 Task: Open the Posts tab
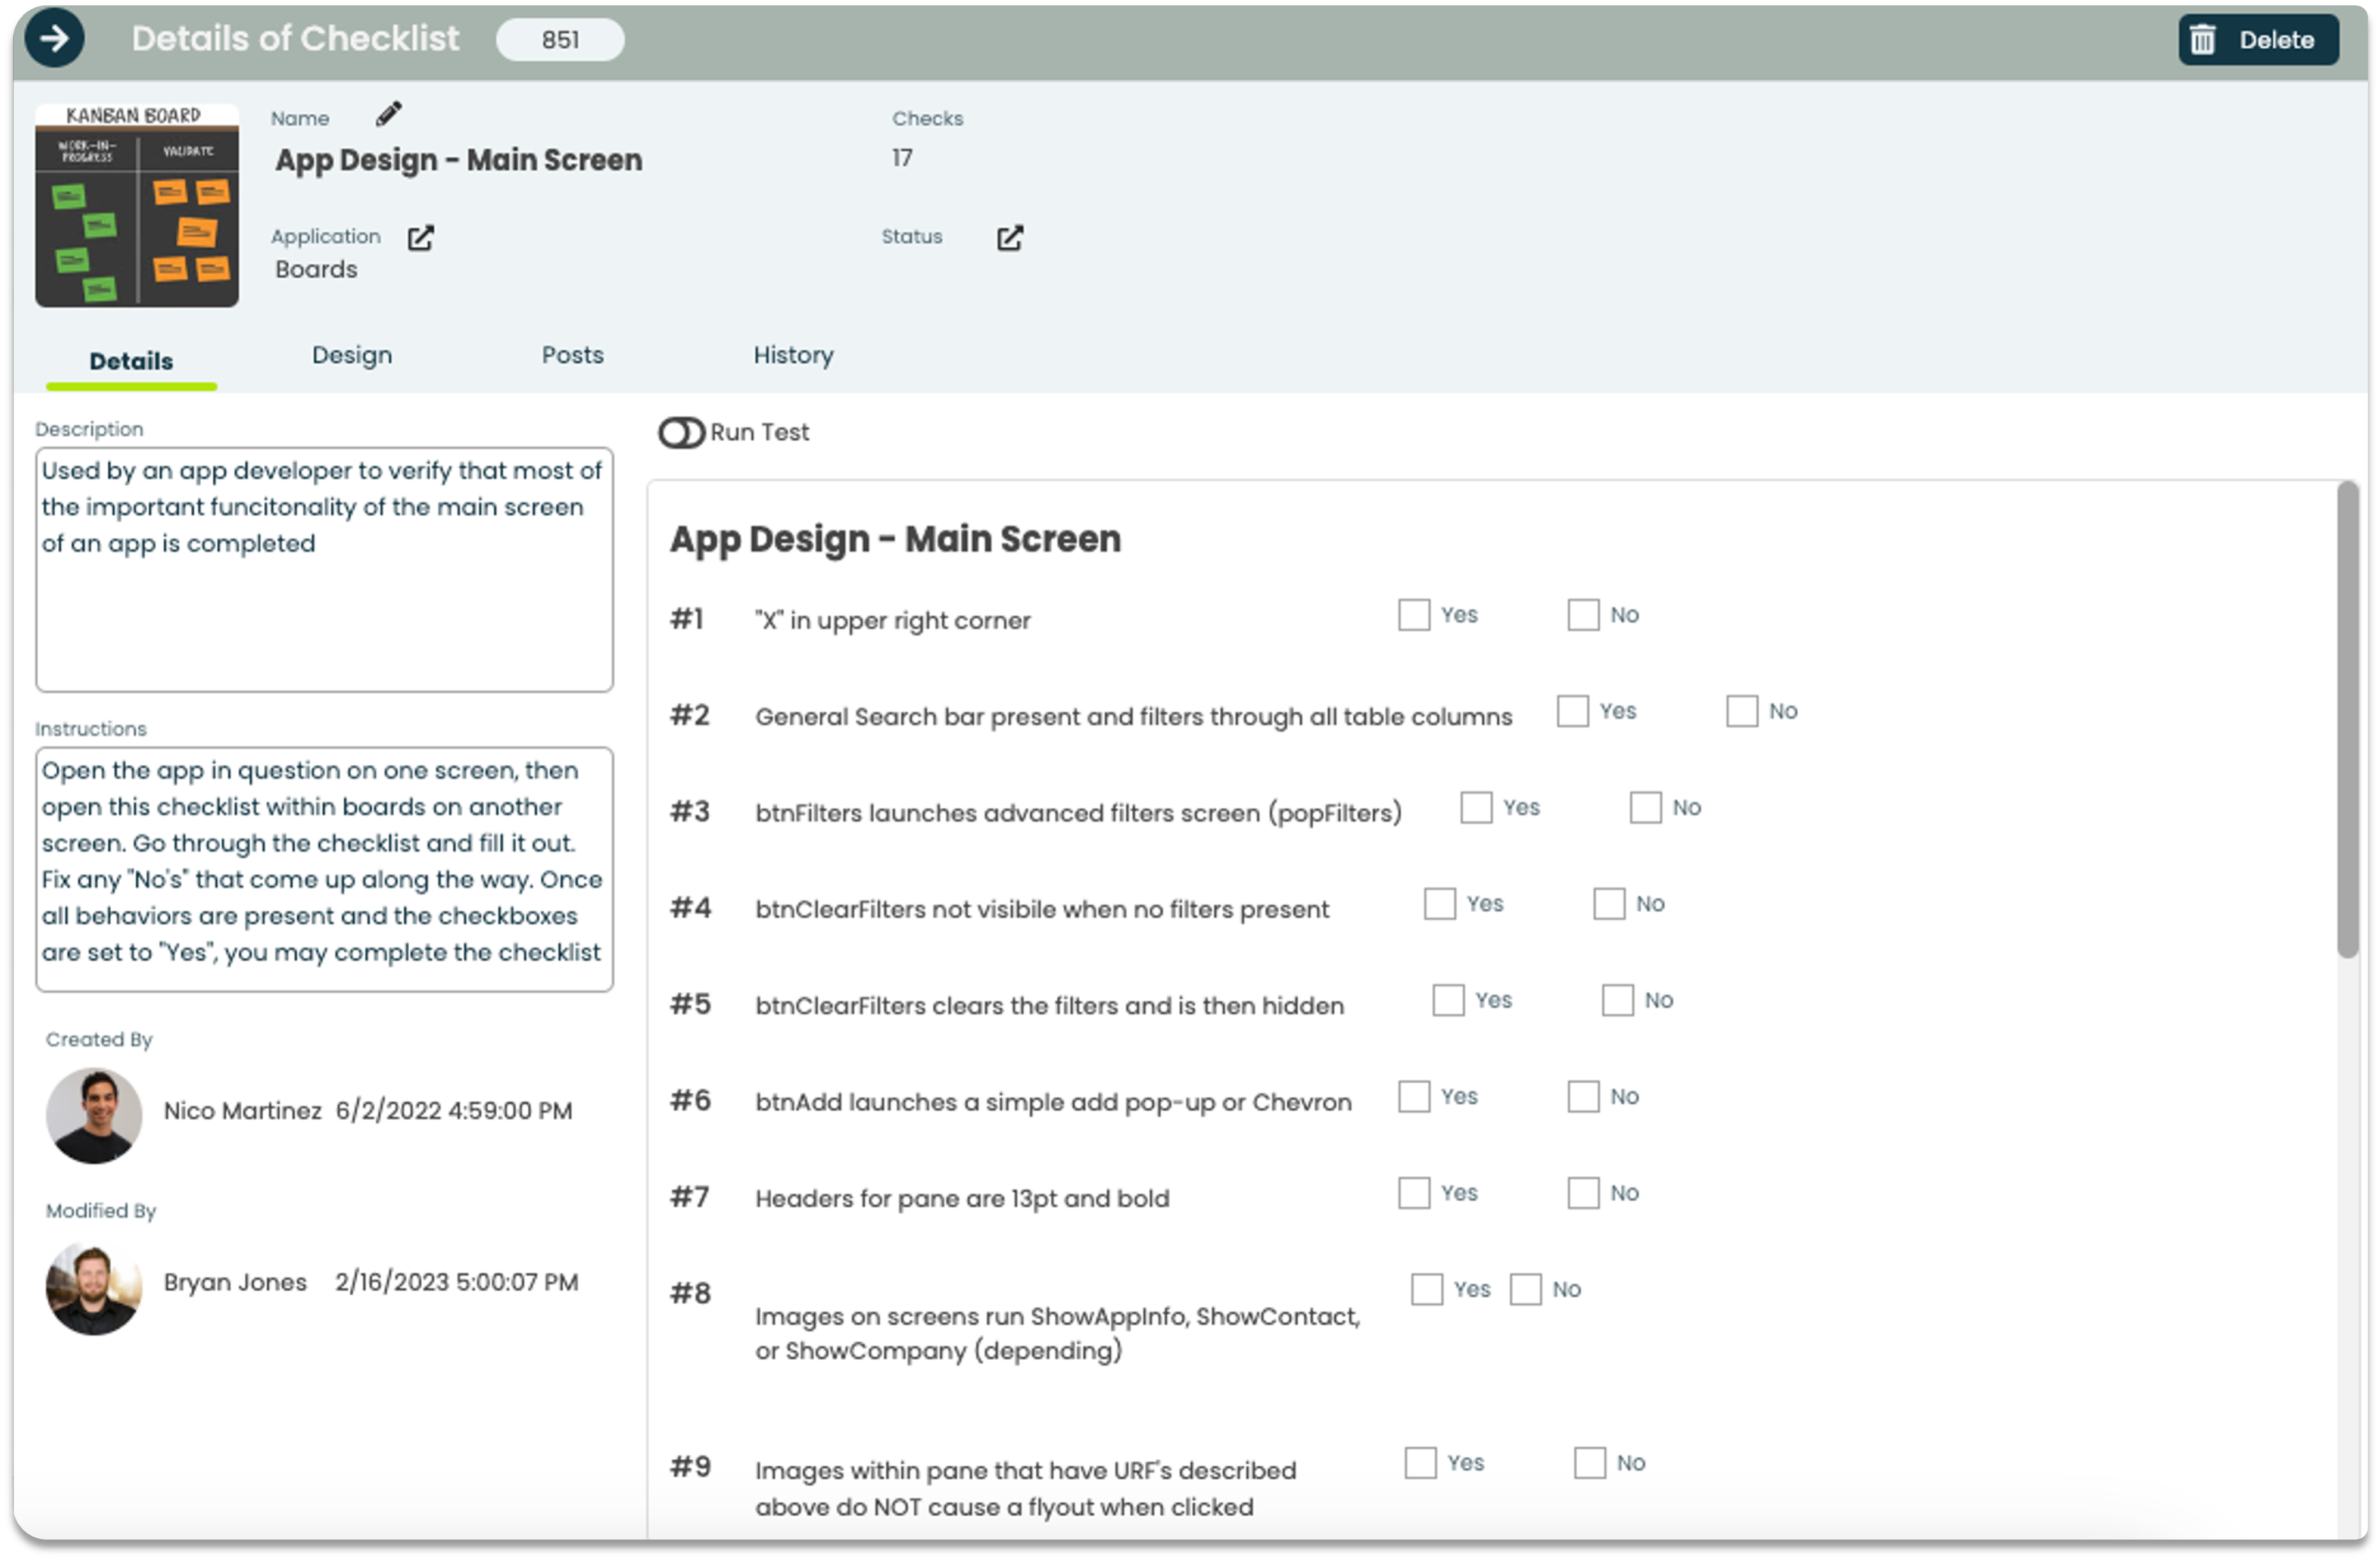pyautogui.click(x=572, y=356)
